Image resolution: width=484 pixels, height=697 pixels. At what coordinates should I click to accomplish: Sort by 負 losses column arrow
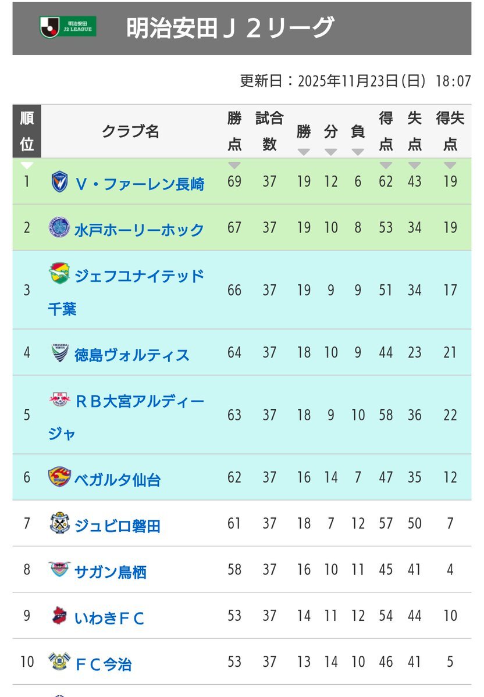tap(358, 152)
